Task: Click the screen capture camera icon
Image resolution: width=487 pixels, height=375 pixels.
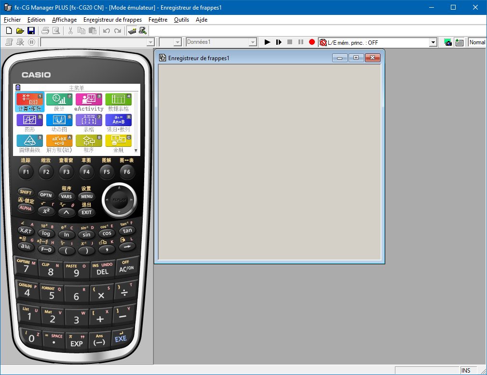Action: [448, 42]
